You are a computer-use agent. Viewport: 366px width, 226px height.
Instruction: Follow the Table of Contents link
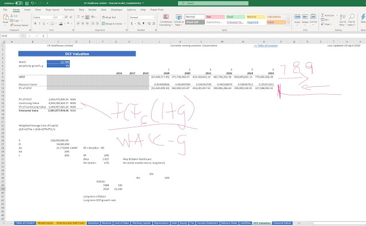click(x=265, y=46)
